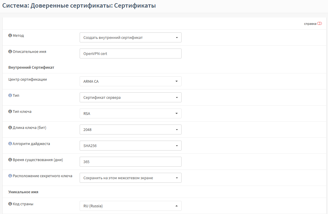Click info icon beside Тип ключа
This screenshot has width=328, height=214.
[x=10, y=112]
